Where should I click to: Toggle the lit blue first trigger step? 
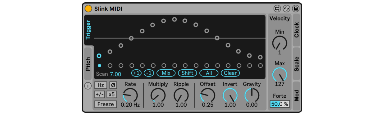coord(99,66)
